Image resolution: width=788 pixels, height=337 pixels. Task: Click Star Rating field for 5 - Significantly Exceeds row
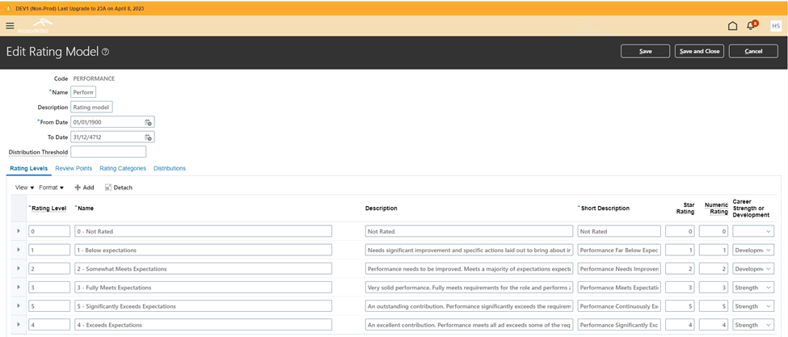[x=681, y=305]
